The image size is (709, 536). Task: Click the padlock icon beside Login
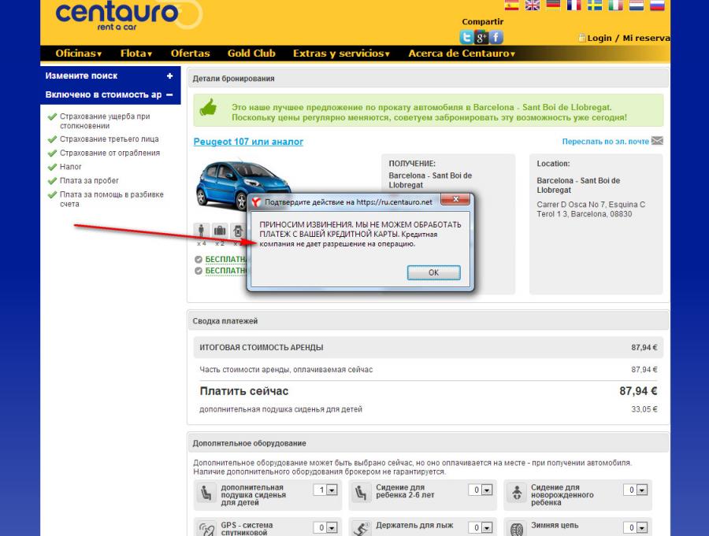tap(582, 38)
